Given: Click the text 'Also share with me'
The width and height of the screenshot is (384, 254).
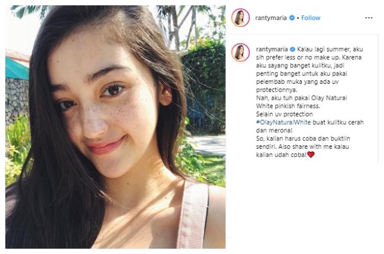Looking at the screenshot, I should pos(329,147).
